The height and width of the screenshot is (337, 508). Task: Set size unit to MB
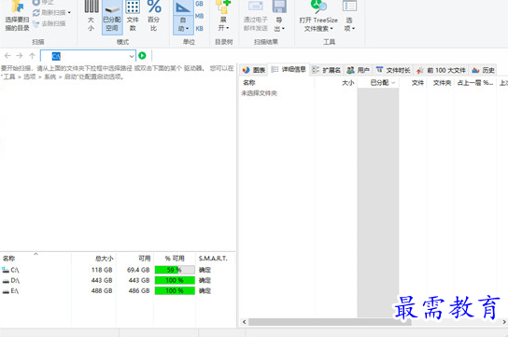(x=199, y=16)
